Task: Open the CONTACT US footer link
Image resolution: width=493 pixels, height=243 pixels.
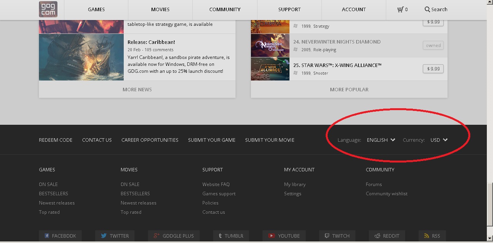Action: pos(97,140)
